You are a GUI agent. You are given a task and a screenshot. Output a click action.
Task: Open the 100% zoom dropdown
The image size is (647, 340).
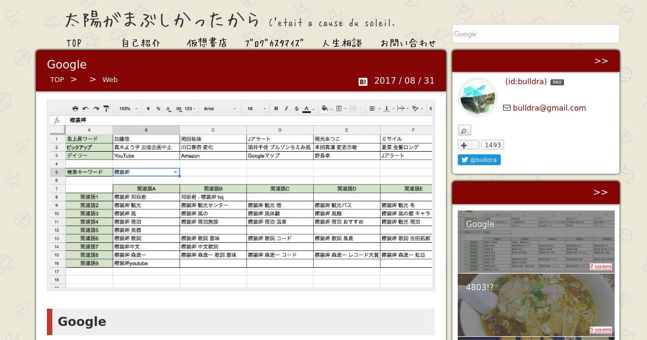click(x=128, y=108)
